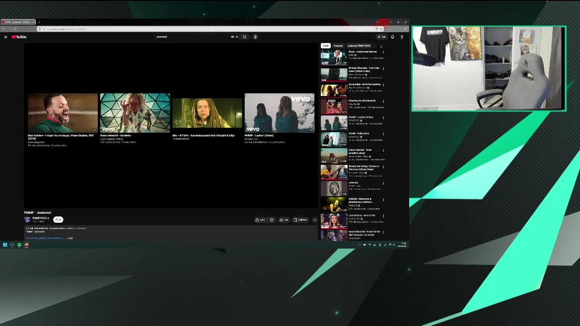Play the Aurinkokaupunki mix end-screen thumbnail
The image size is (580, 326).
pos(207,113)
